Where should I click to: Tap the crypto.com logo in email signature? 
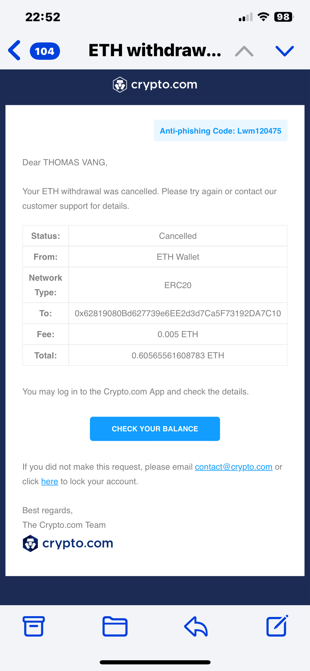point(68,543)
